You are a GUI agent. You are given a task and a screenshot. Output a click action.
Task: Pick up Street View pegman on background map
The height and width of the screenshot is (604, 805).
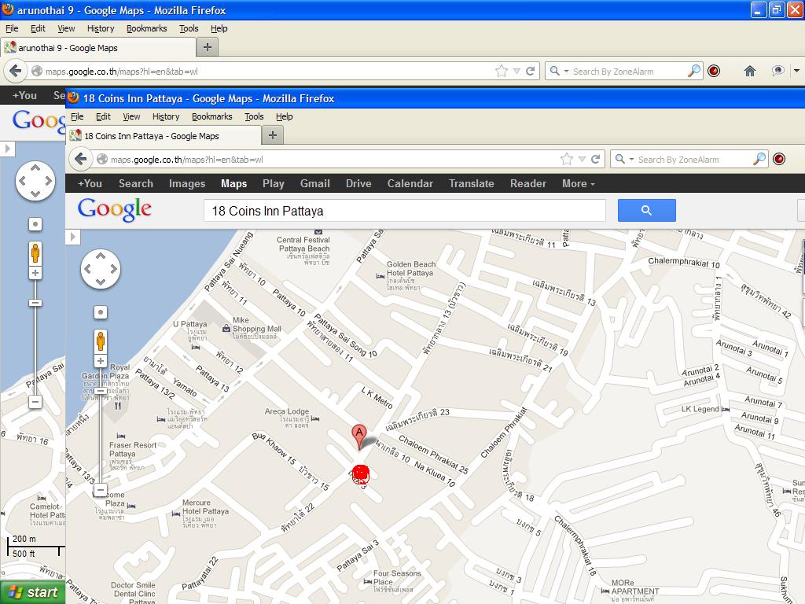tap(35, 253)
